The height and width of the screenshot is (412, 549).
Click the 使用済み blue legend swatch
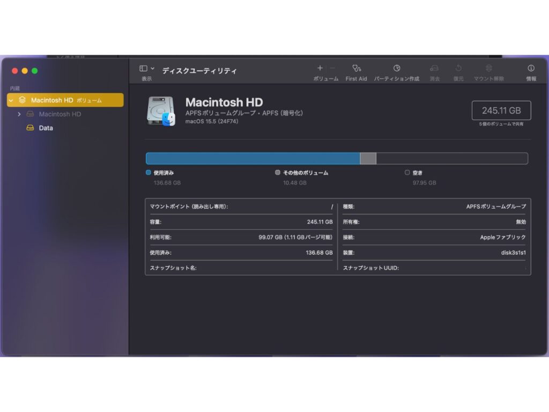point(149,172)
